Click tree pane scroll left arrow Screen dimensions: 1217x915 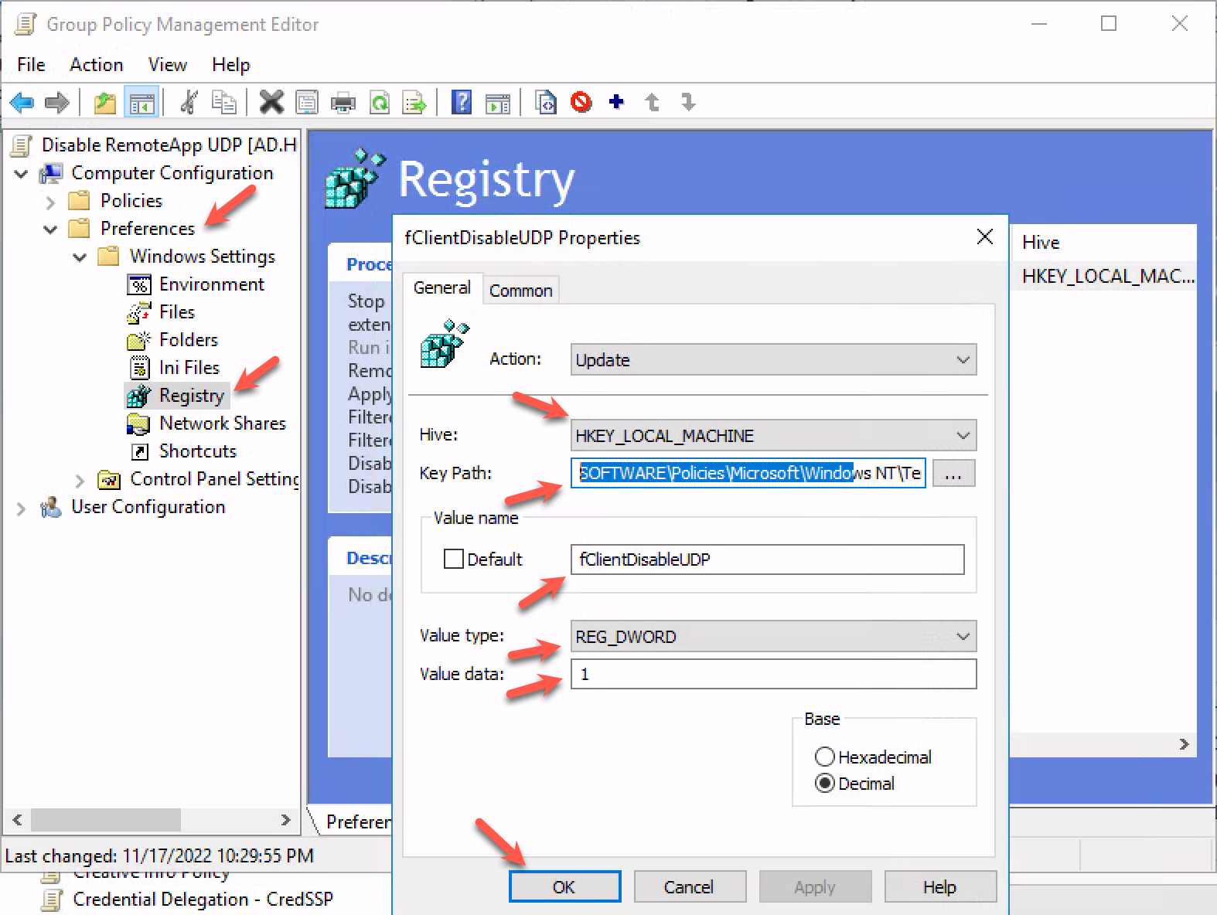coord(17,819)
